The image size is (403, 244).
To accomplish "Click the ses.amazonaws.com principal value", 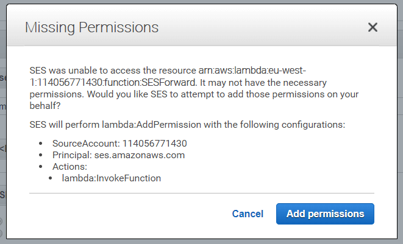I will (149, 155).
